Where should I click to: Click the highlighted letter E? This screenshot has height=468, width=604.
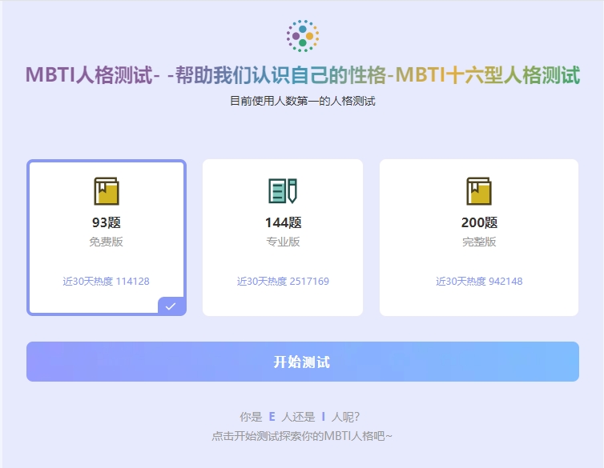tap(272, 417)
